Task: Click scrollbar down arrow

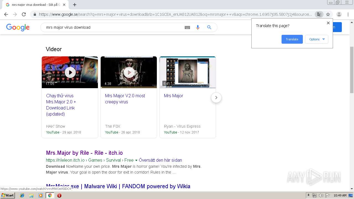Action: coord(352,189)
